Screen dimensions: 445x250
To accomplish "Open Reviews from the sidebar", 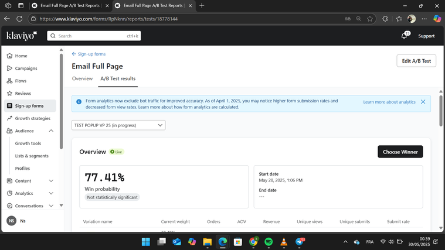I will pyautogui.click(x=23, y=93).
